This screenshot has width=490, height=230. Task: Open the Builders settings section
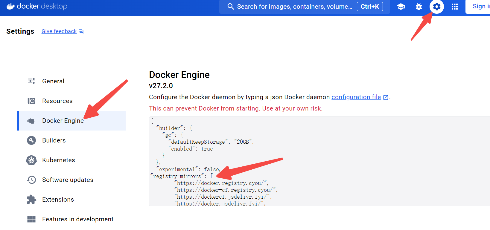click(x=71, y=140)
